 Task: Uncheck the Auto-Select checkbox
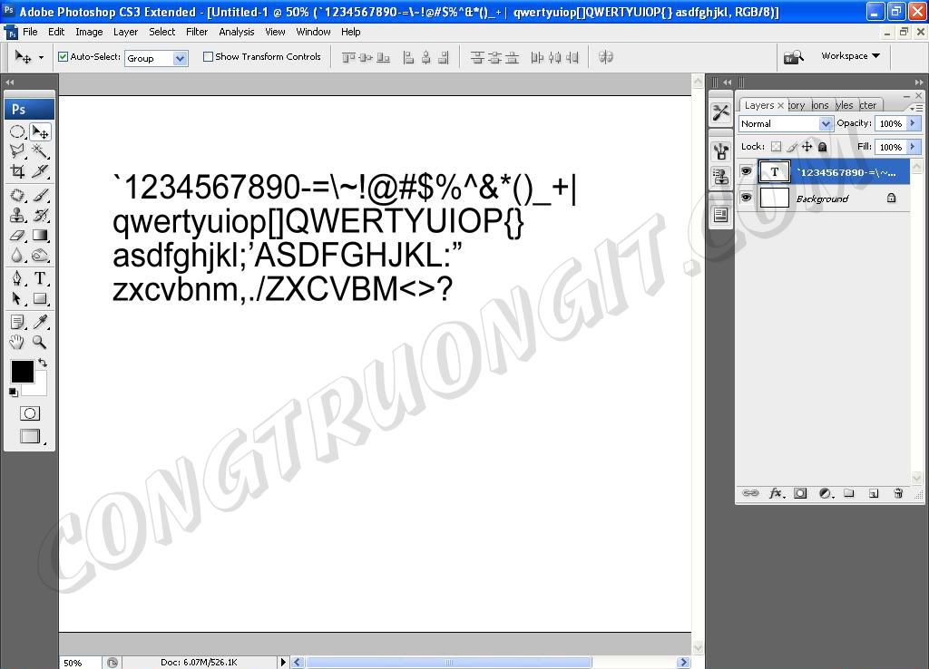pos(64,57)
